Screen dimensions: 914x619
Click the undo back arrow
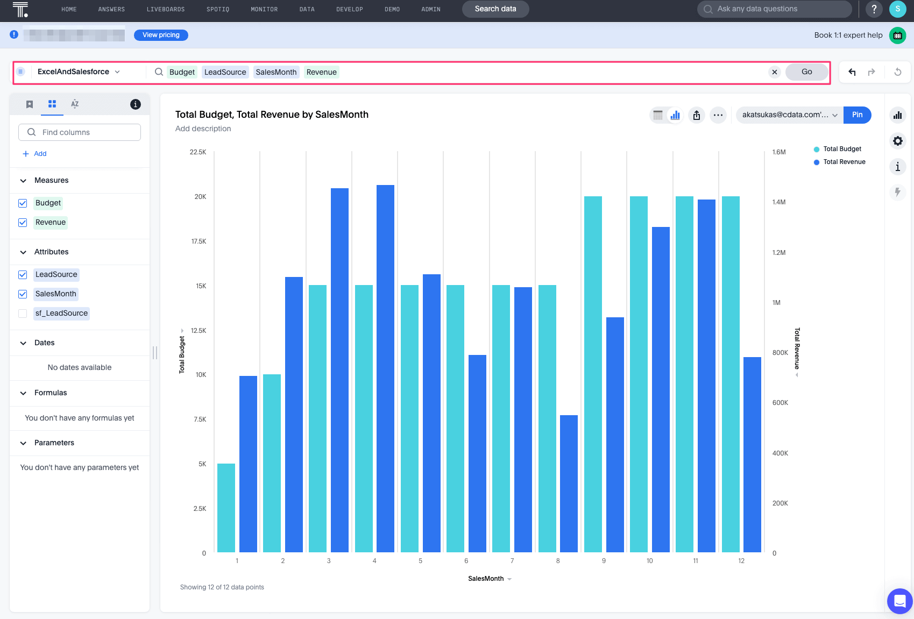tap(852, 72)
